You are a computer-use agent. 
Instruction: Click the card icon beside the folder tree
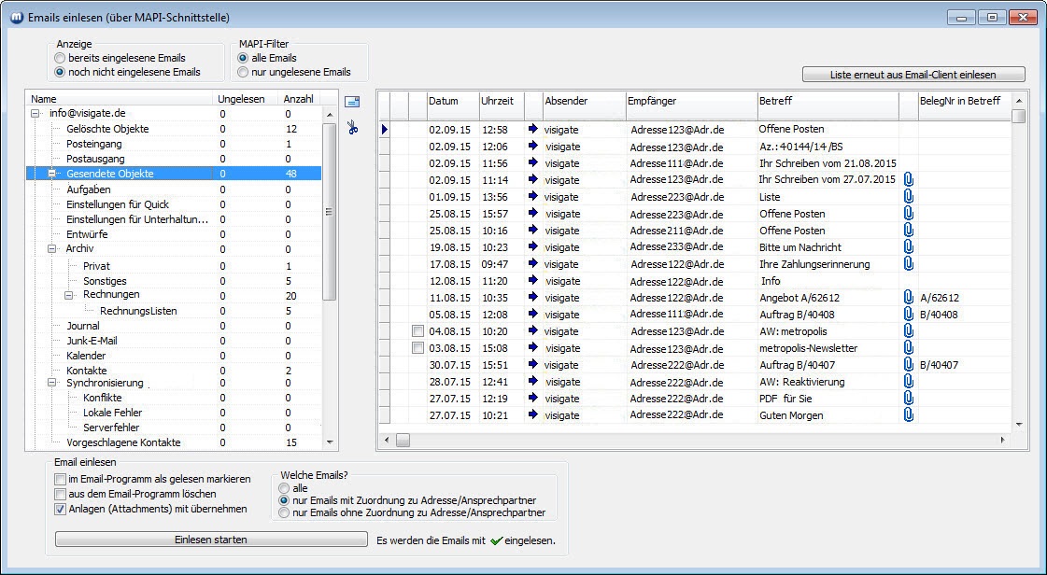352,102
